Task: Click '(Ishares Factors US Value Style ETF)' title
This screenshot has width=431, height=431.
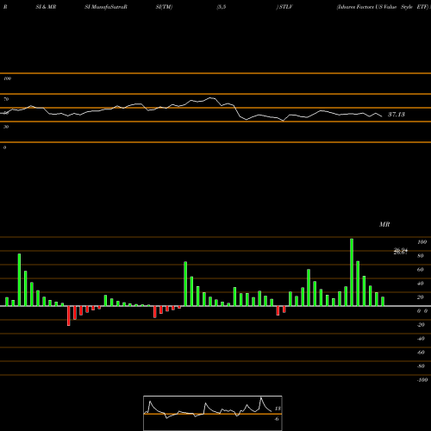Action: (x=383, y=7)
